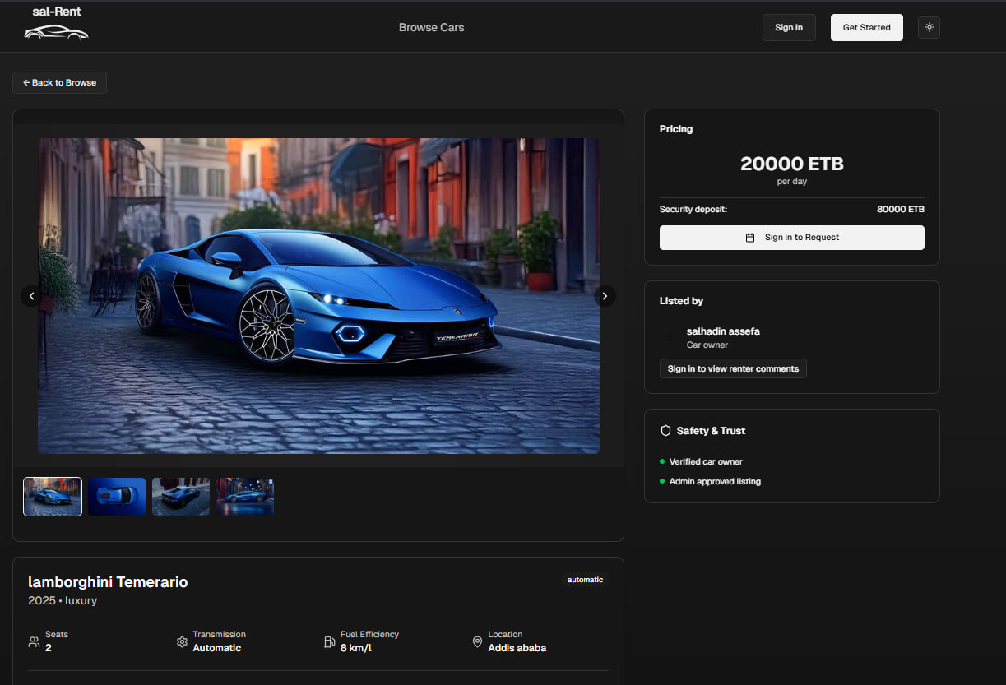Click the Pricing heading
Screen dimensions: 1006x685
coord(676,129)
